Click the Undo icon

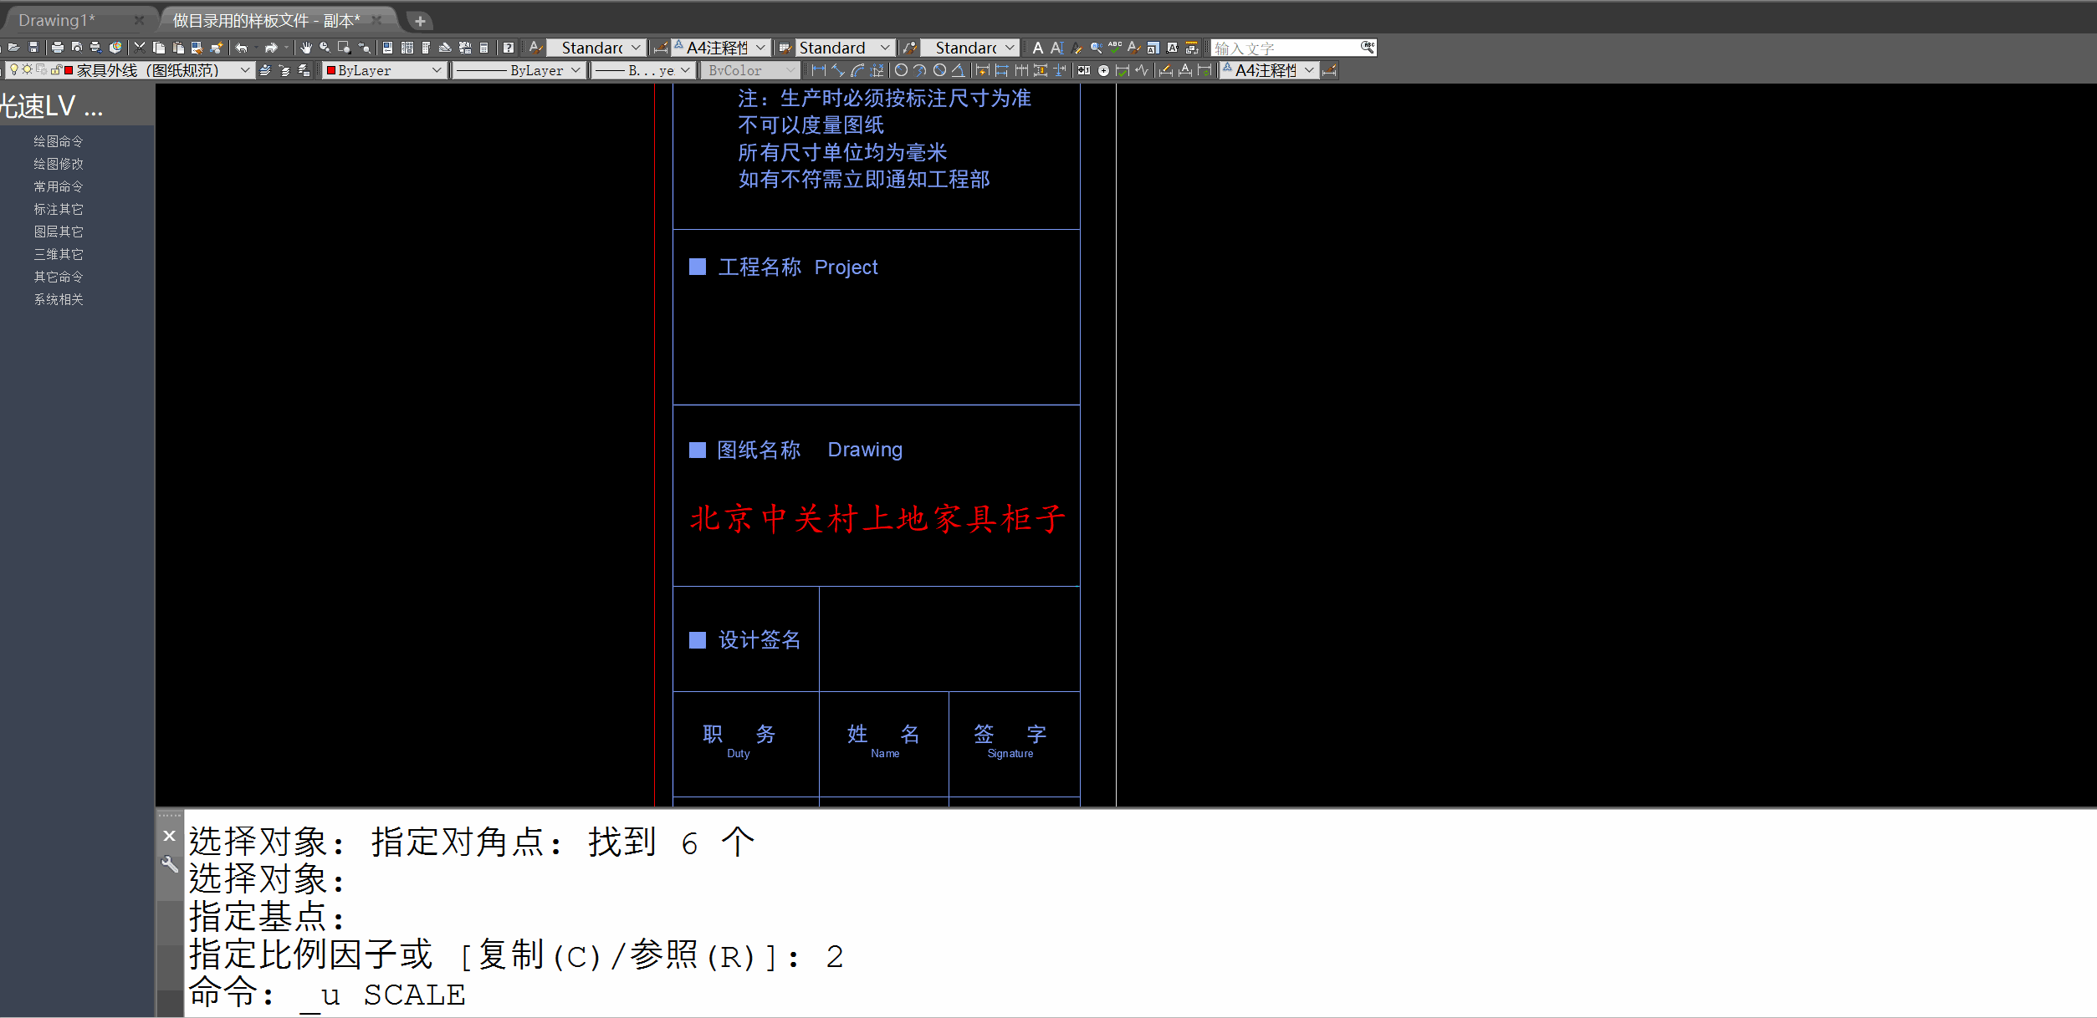click(x=243, y=48)
